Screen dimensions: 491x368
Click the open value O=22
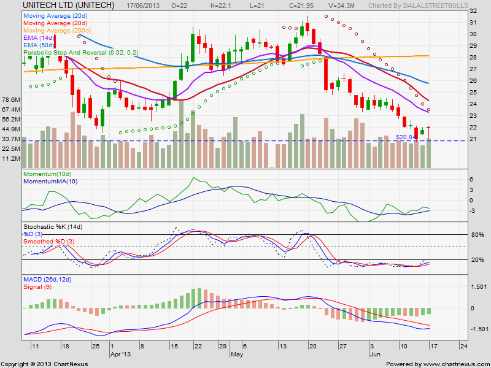[179, 6]
